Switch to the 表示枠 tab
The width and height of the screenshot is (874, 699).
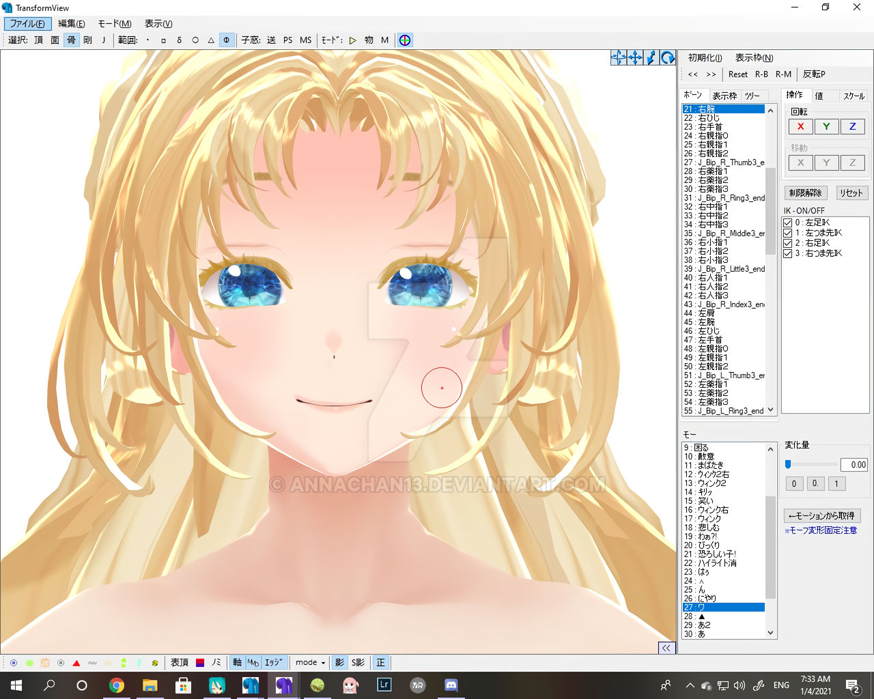(724, 96)
